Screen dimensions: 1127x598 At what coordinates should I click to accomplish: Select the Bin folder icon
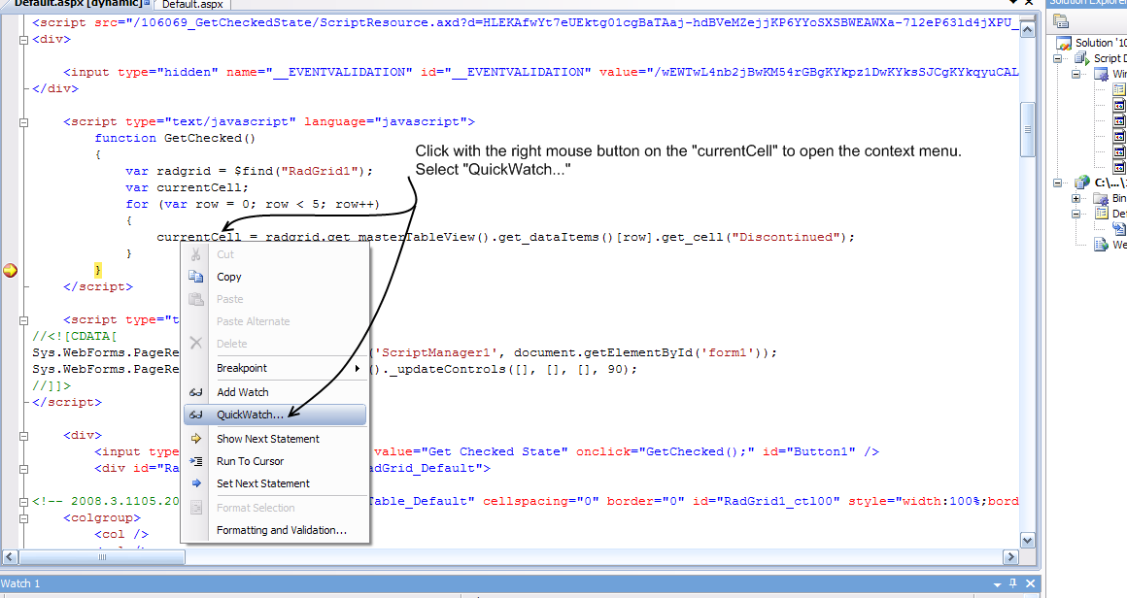1101,198
